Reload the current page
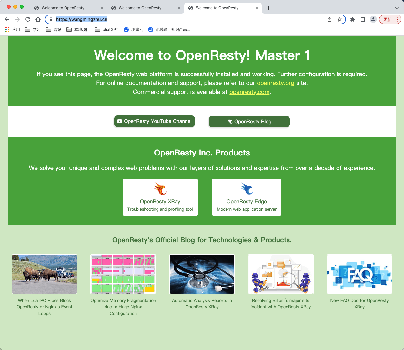Image resolution: width=404 pixels, height=350 pixels. (x=28, y=19)
